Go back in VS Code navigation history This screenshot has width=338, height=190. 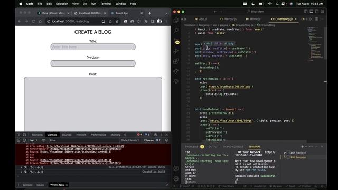(215, 12)
